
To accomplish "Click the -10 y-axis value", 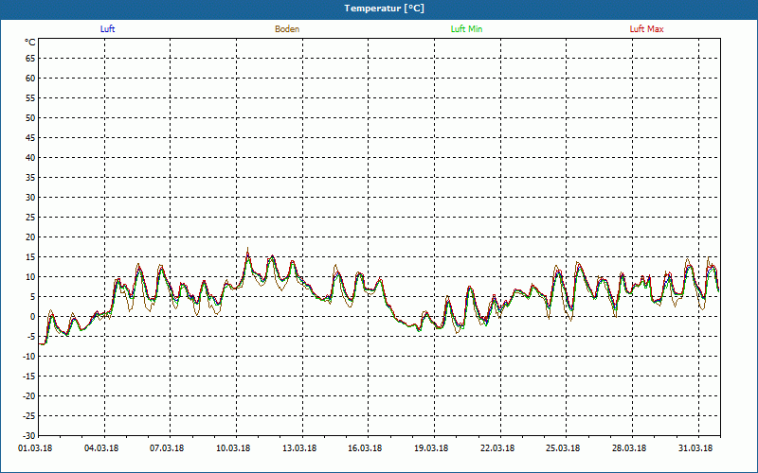I will tap(29, 357).
